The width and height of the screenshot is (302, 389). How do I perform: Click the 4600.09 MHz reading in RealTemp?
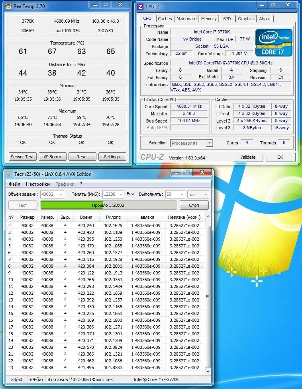pos(67,21)
